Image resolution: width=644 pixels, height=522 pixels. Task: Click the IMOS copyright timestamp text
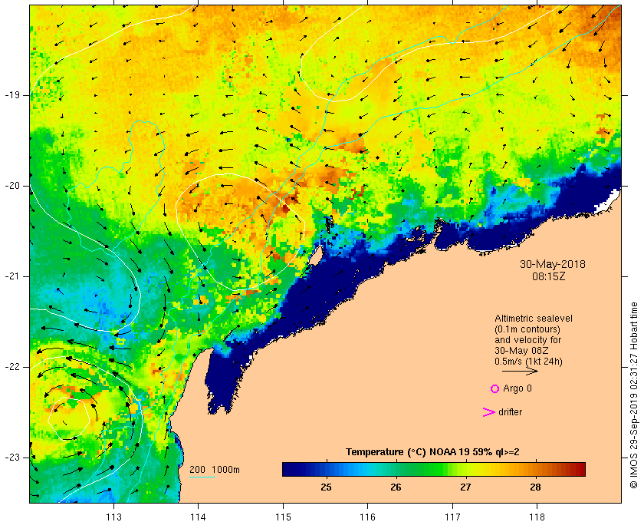(x=634, y=395)
